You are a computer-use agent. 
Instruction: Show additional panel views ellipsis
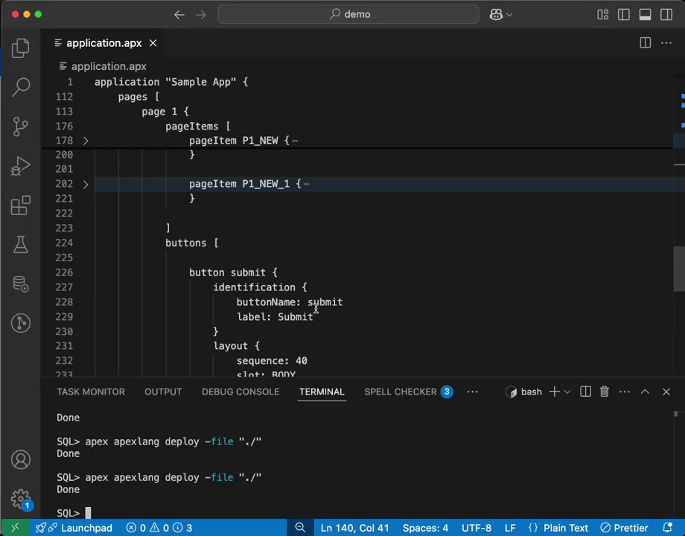coord(472,392)
